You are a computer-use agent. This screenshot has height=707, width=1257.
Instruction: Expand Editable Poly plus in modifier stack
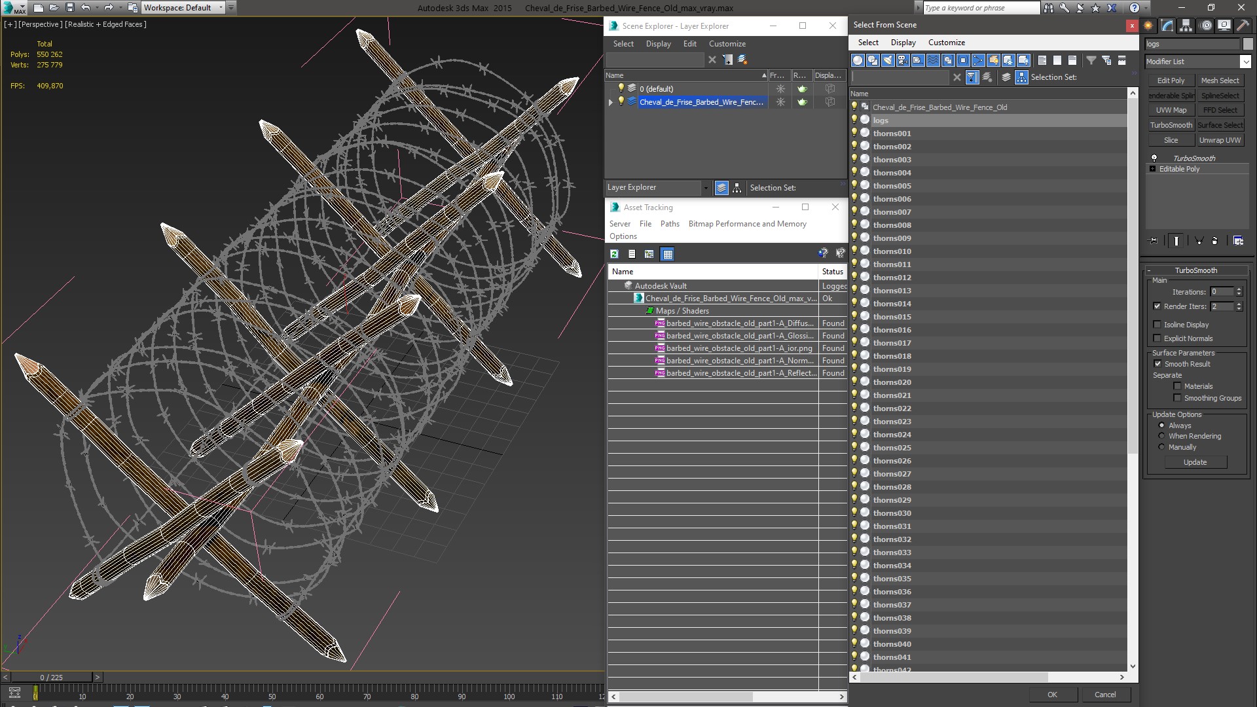pyautogui.click(x=1153, y=169)
